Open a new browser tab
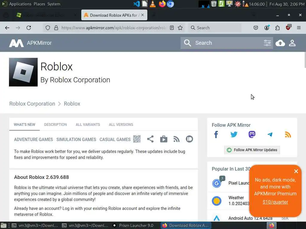306x229 pixels. click(x=154, y=15)
